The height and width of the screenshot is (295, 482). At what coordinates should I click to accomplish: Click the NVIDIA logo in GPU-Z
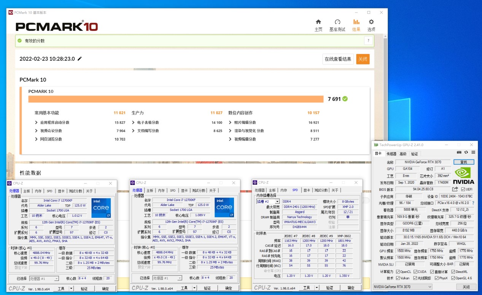click(x=463, y=175)
